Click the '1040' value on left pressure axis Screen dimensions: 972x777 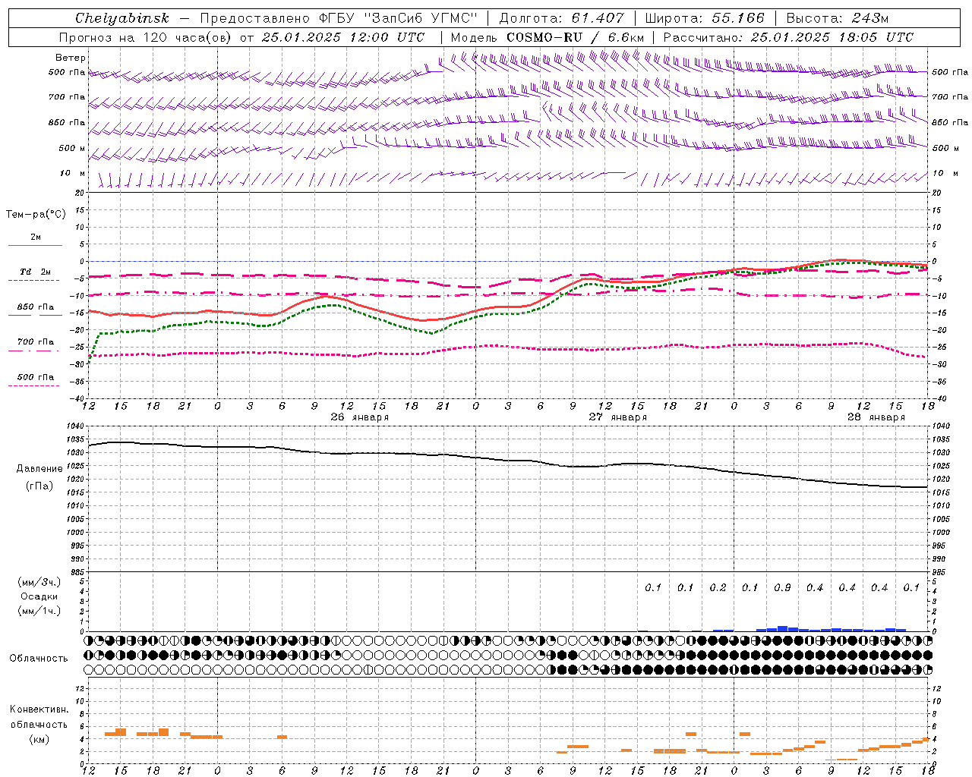74,426
